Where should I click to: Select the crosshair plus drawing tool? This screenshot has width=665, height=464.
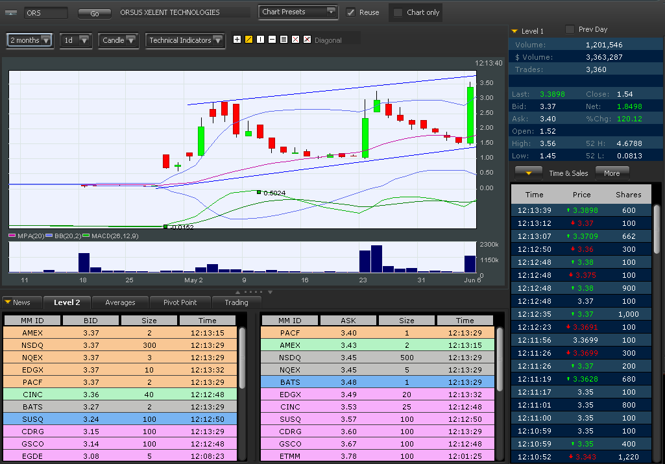pyautogui.click(x=237, y=40)
